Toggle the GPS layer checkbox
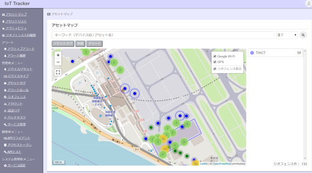The width and height of the screenshot is (312, 173). pos(215,62)
